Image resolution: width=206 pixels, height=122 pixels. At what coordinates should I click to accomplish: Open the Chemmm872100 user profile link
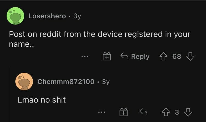click(x=66, y=82)
